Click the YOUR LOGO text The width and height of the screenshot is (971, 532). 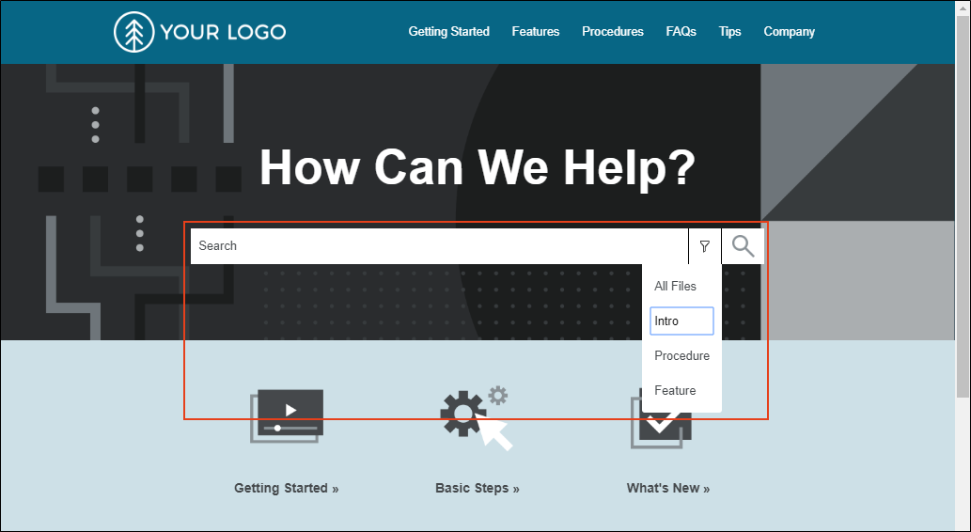click(223, 32)
